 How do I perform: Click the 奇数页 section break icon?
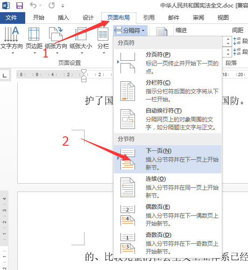pyautogui.click(x=128, y=243)
